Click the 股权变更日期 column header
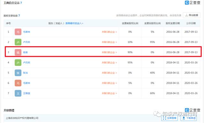Image resolution: width=204 pixels, height=123 pixels. pyautogui.click(x=173, y=23)
